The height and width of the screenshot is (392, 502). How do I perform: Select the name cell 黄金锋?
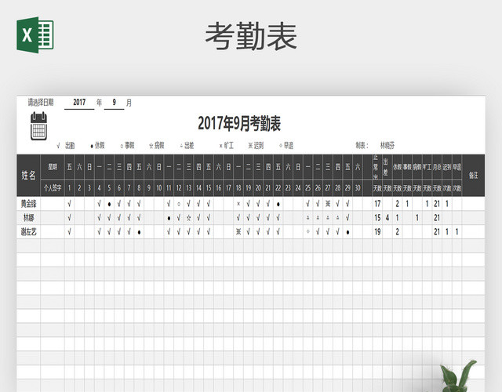pos(28,204)
